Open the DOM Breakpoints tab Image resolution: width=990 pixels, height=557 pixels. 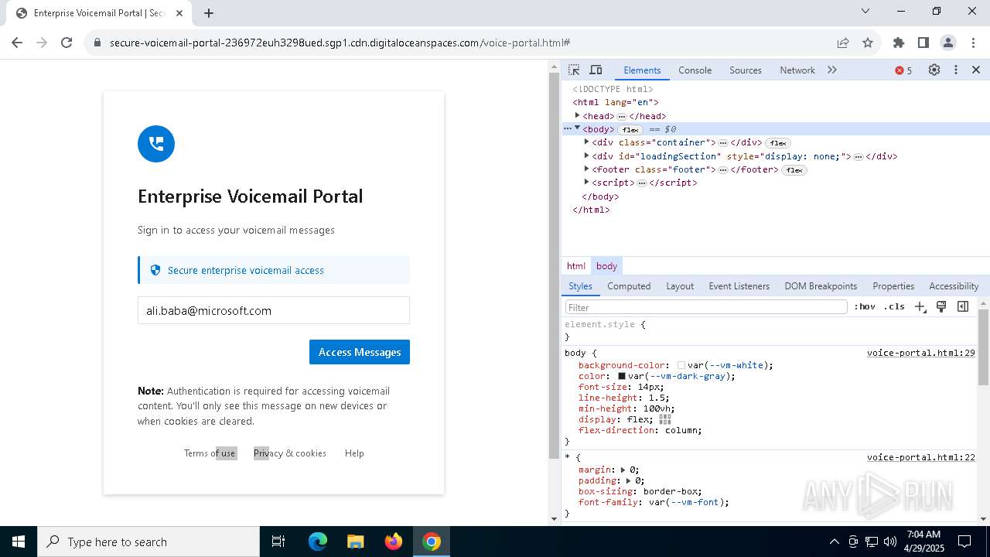pos(821,285)
